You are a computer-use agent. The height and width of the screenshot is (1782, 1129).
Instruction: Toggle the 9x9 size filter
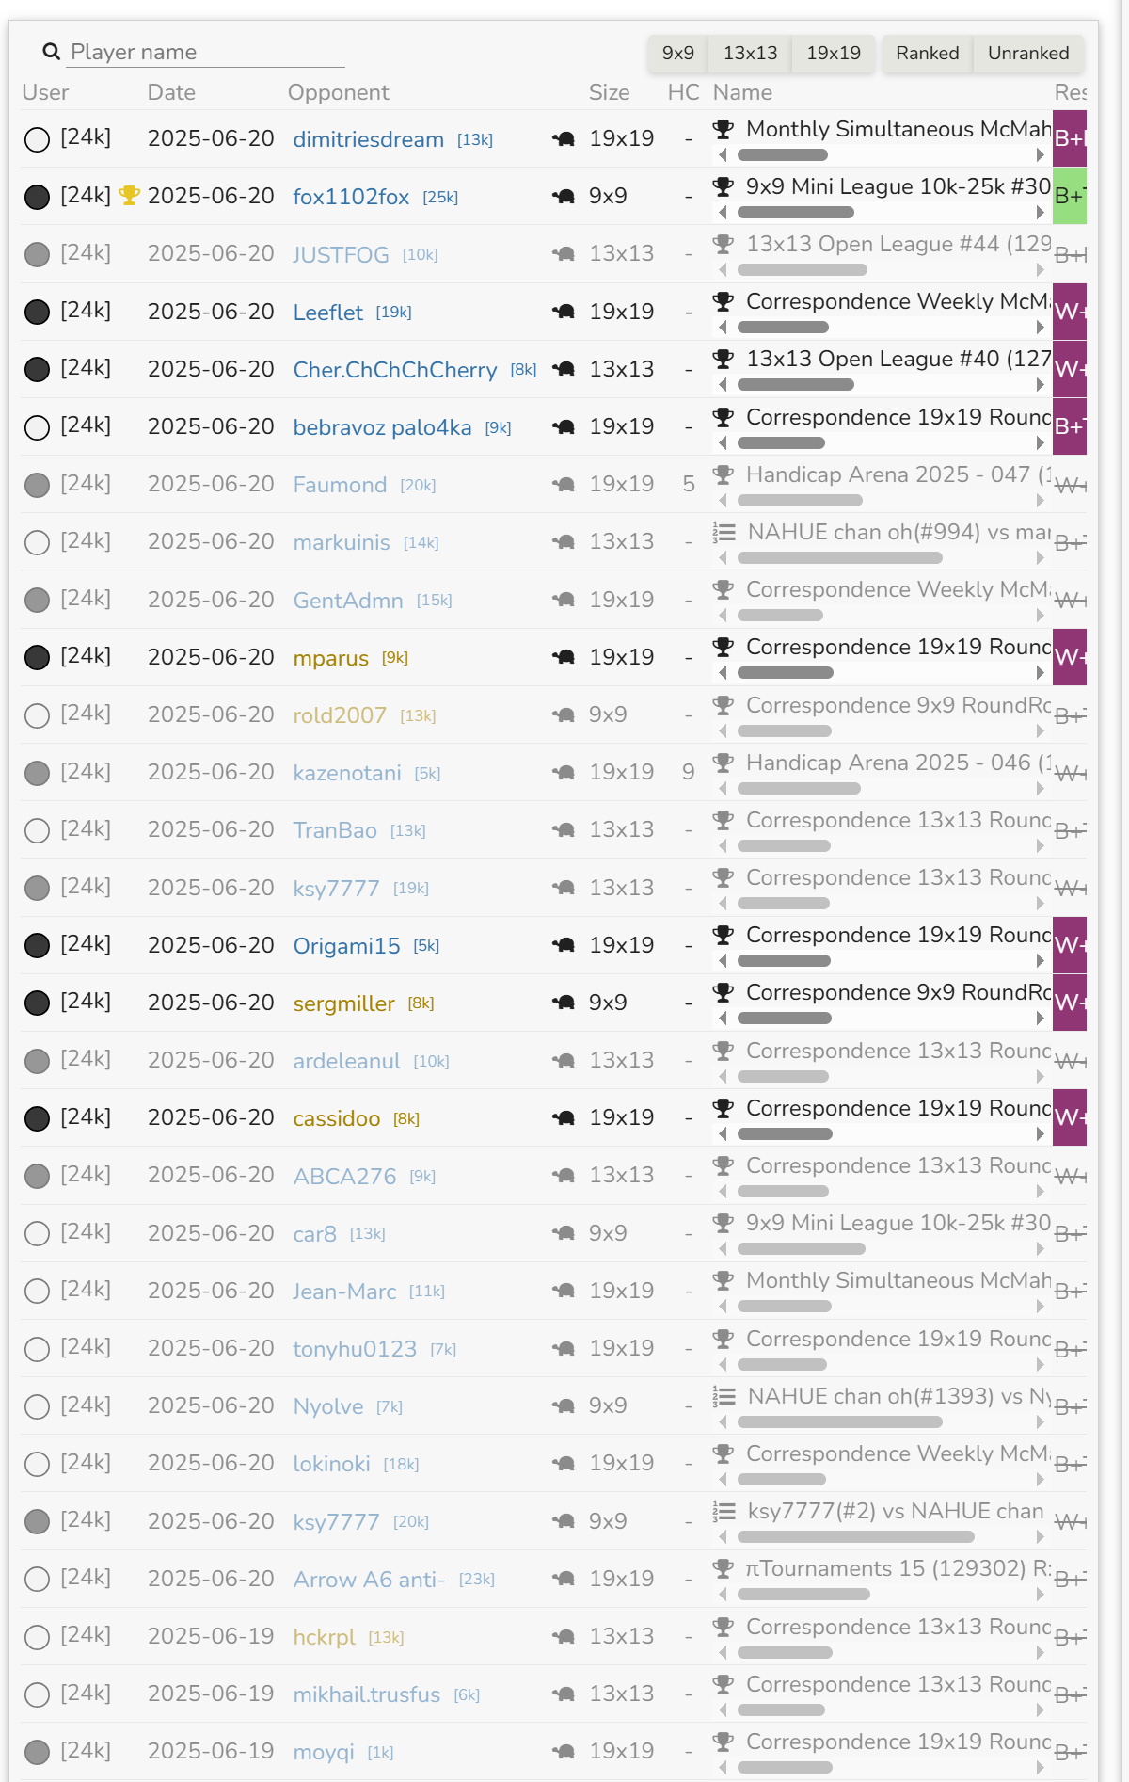click(678, 54)
